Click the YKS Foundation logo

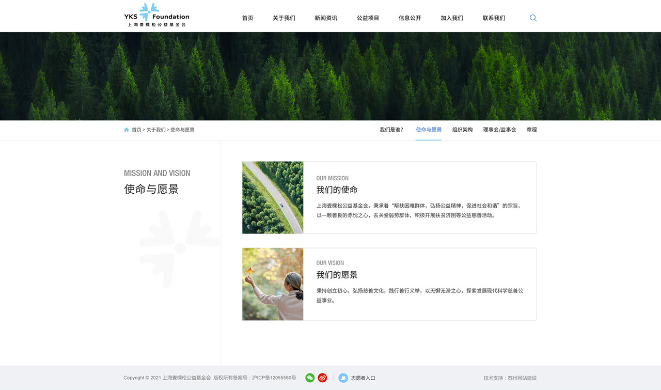tap(156, 15)
